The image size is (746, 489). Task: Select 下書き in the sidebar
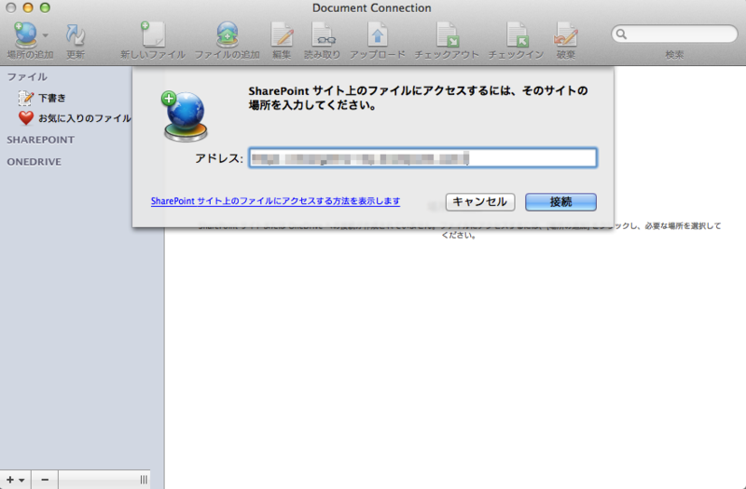[x=52, y=98]
